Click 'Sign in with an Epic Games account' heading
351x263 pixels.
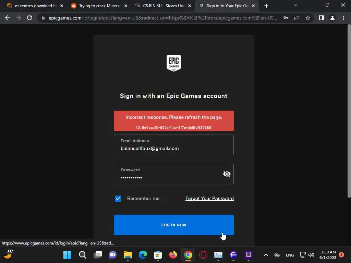174,96
